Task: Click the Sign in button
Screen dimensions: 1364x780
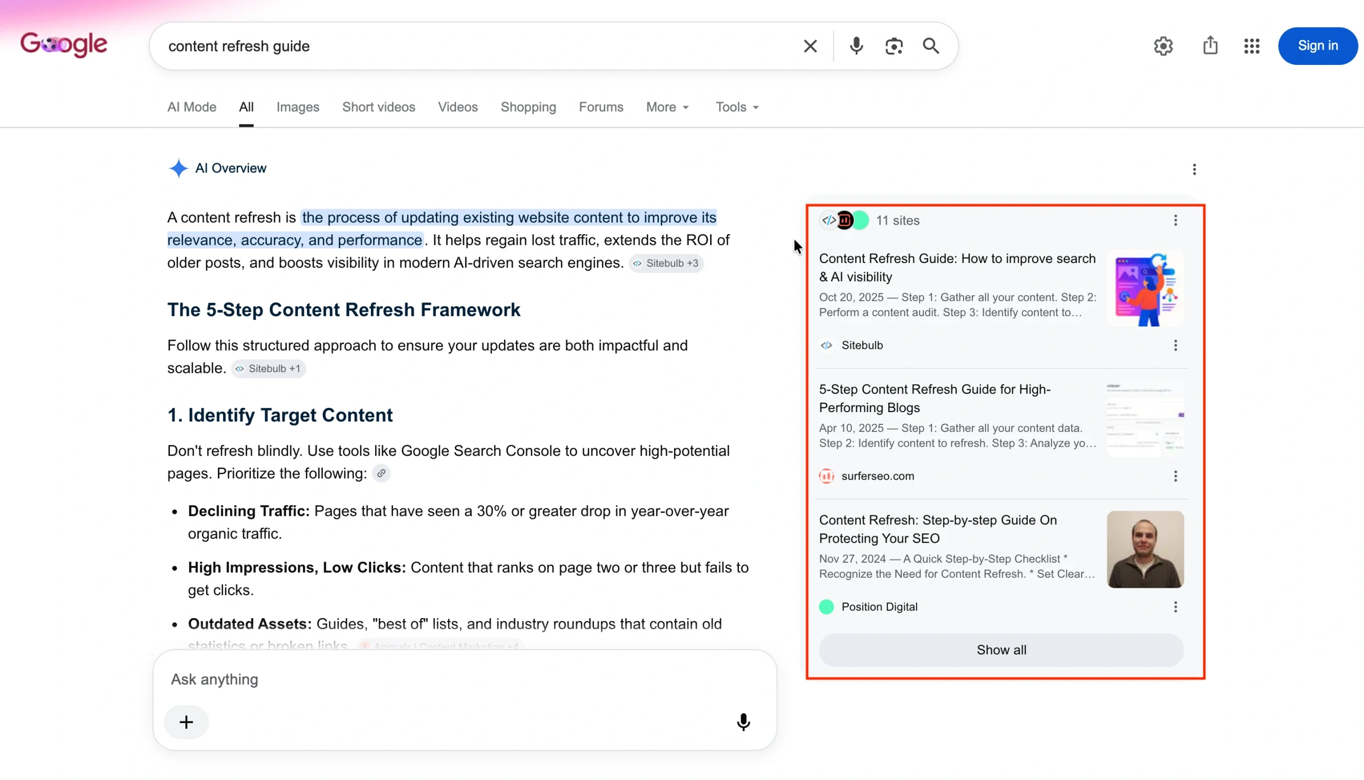Action: [1317, 46]
